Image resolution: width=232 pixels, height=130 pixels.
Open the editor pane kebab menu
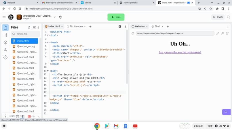pyautogui.click(x=125, y=27)
